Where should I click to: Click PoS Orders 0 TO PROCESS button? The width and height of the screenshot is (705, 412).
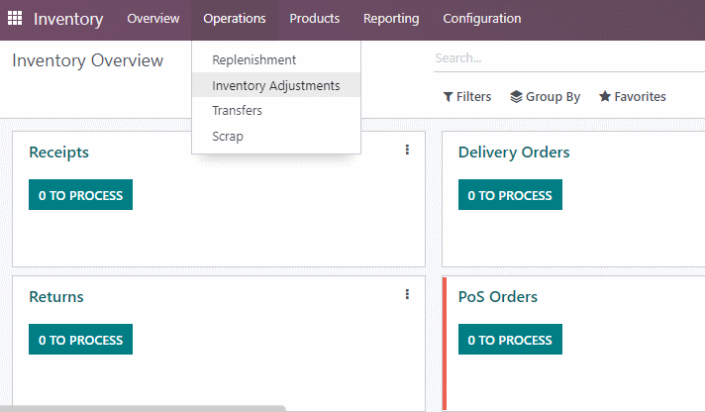pyautogui.click(x=510, y=339)
